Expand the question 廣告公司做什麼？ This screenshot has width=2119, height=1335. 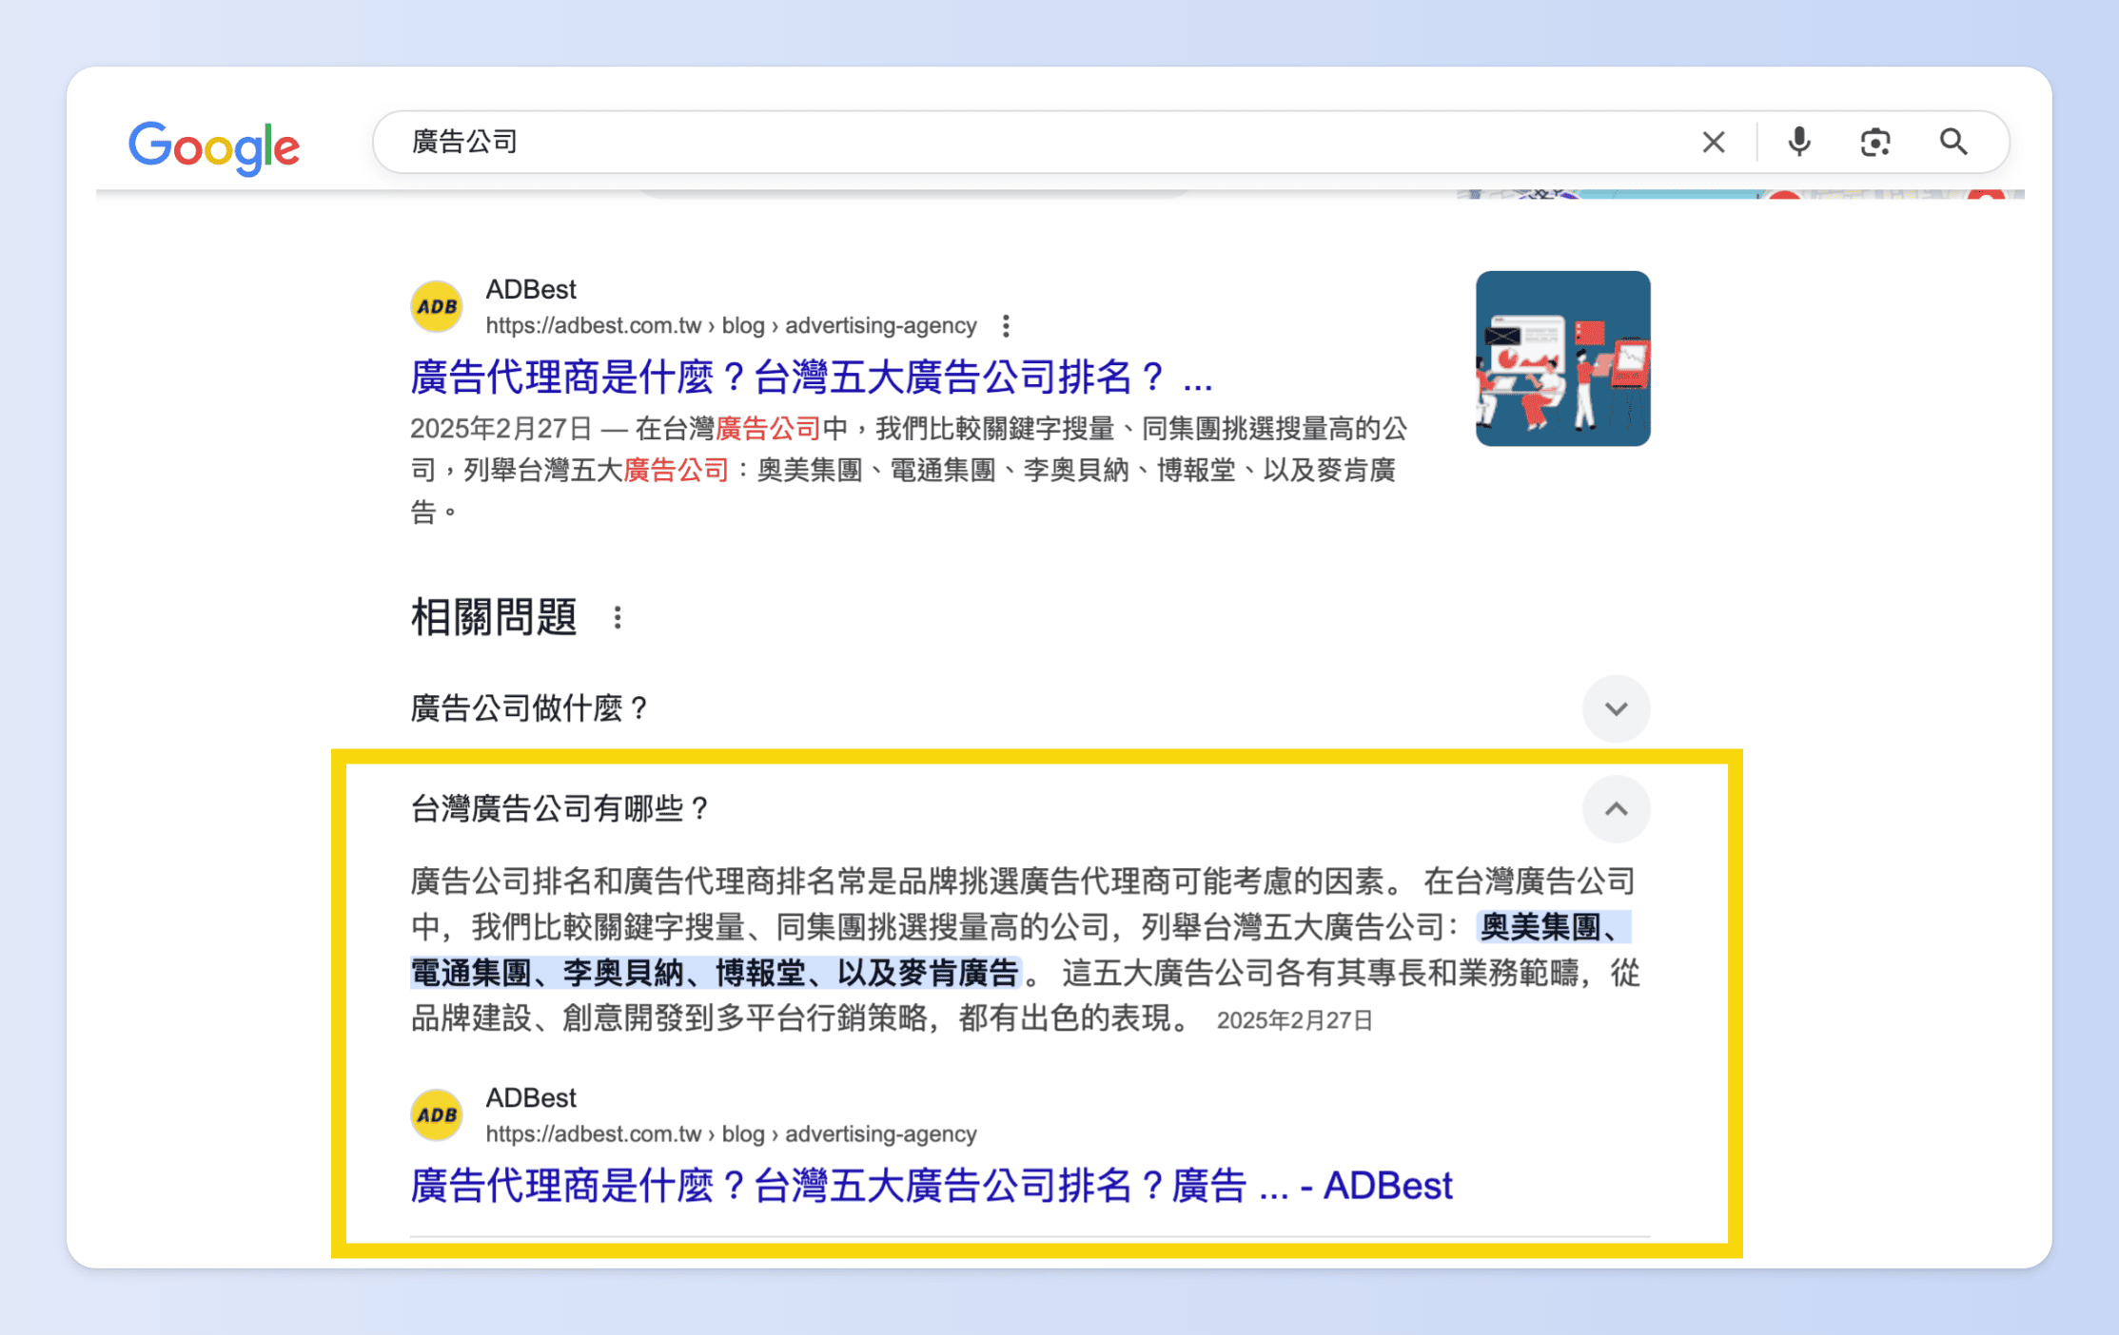(x=1615, y=708)
